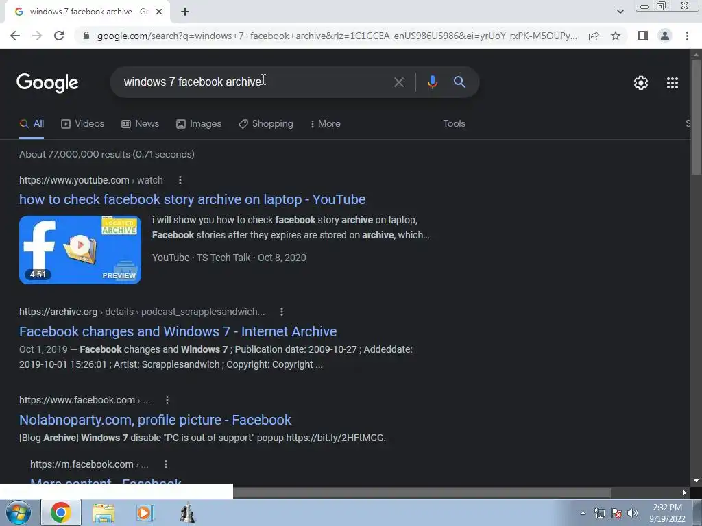Click the browser forward arrow
The image size is (702, 526).
point(37,36)
